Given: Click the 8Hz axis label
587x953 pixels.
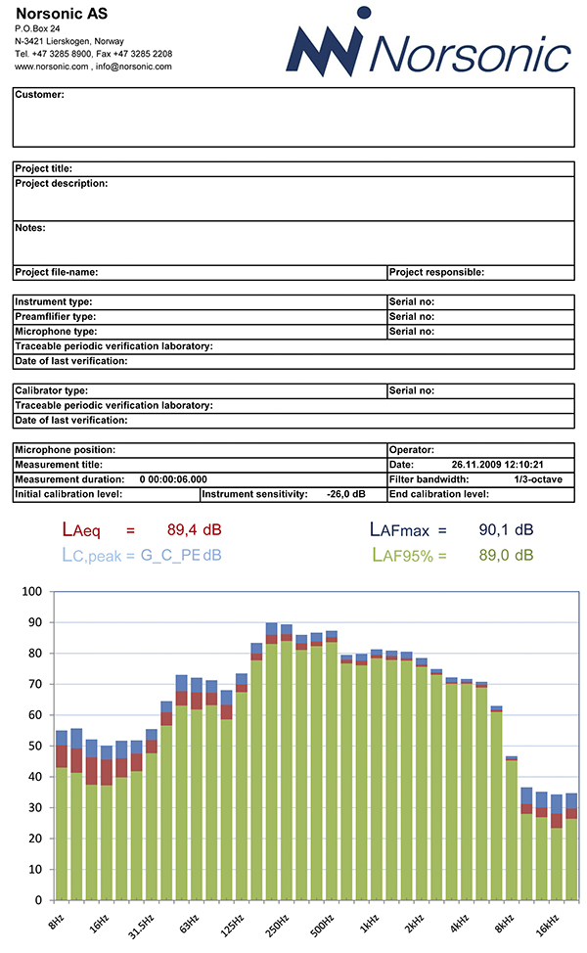Looking at the screenshot, I should point(56,922).
